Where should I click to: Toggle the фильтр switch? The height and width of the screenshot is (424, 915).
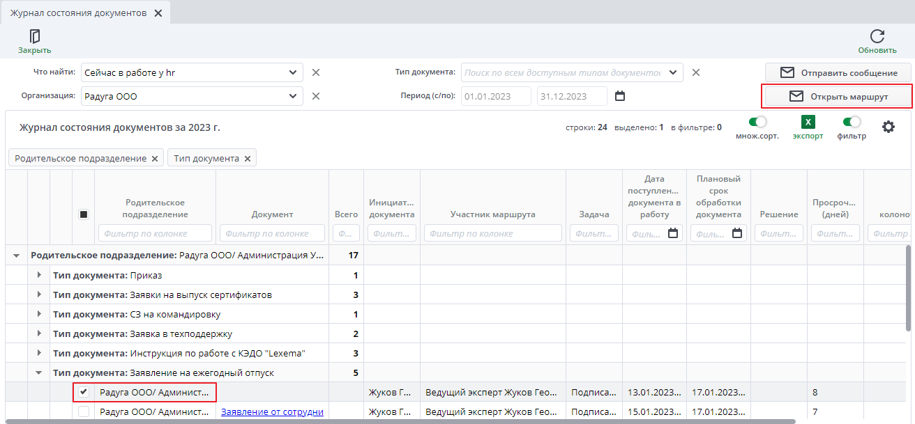(852, 123)
